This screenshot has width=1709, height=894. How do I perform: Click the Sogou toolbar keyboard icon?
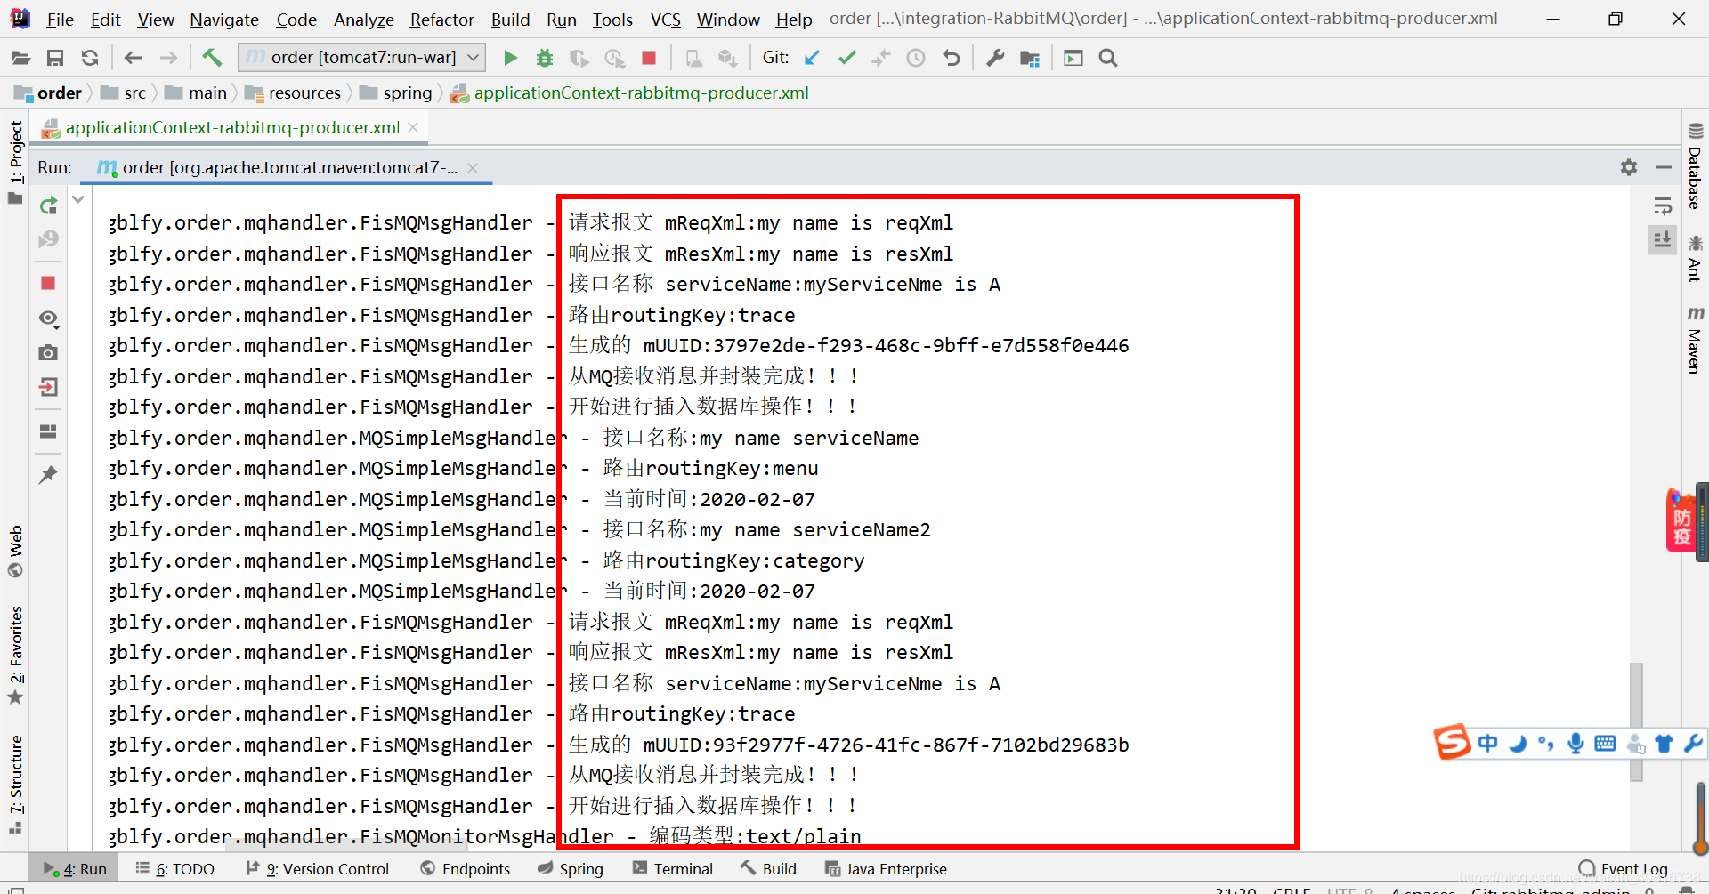click(x=1605, y=743)
